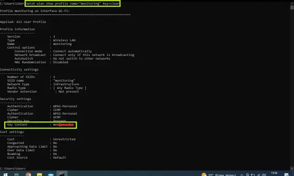This screenshot has width=294, height=176.
Task: Click the 'Cost settings' heading
Action: (x=12, y=132)
